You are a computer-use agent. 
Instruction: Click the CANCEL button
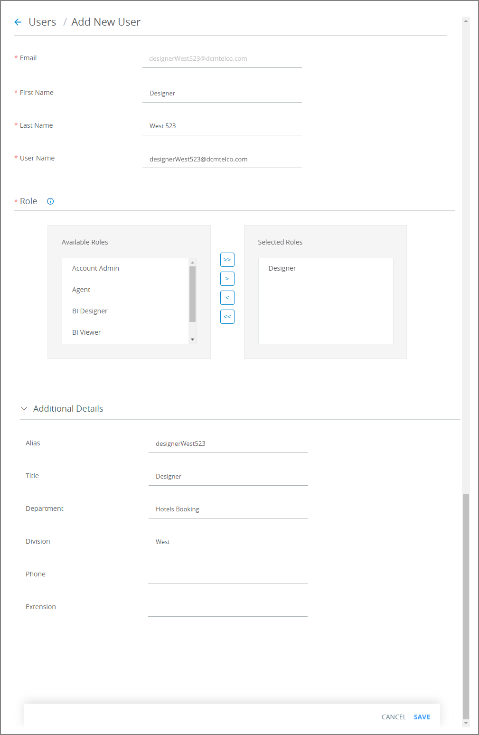pyautogui.click(x=394, y=717)
